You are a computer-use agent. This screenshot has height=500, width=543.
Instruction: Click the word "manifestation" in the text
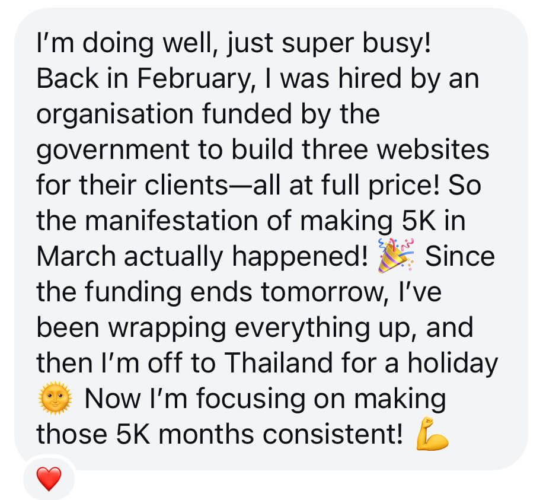point(171,221)
